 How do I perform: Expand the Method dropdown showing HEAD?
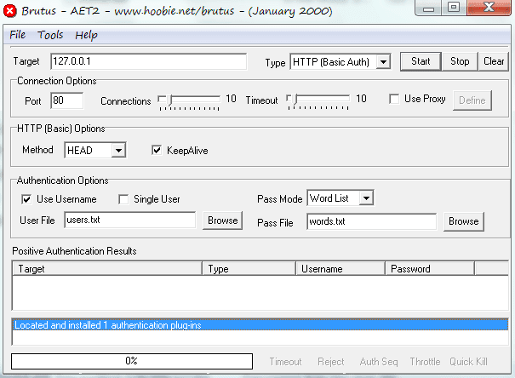(x=118, y=151)
